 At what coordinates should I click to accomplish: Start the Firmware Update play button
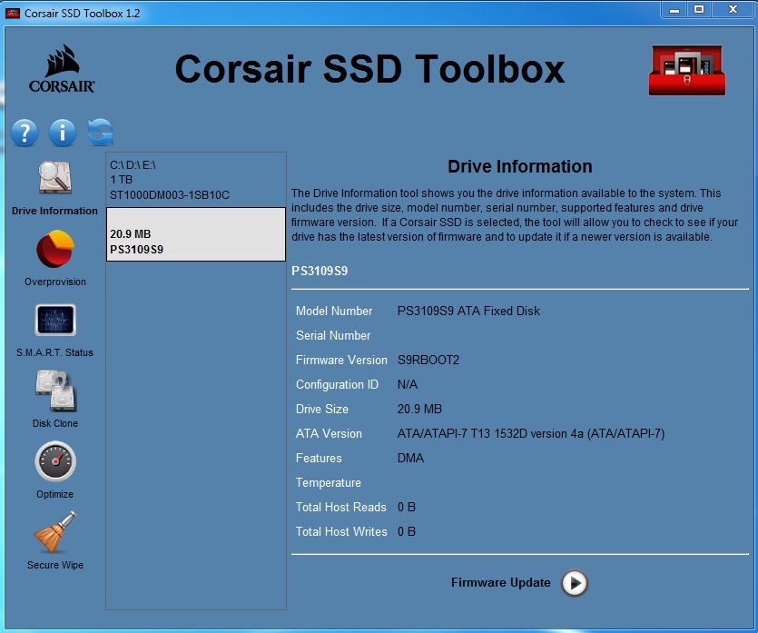click(575, 583)
